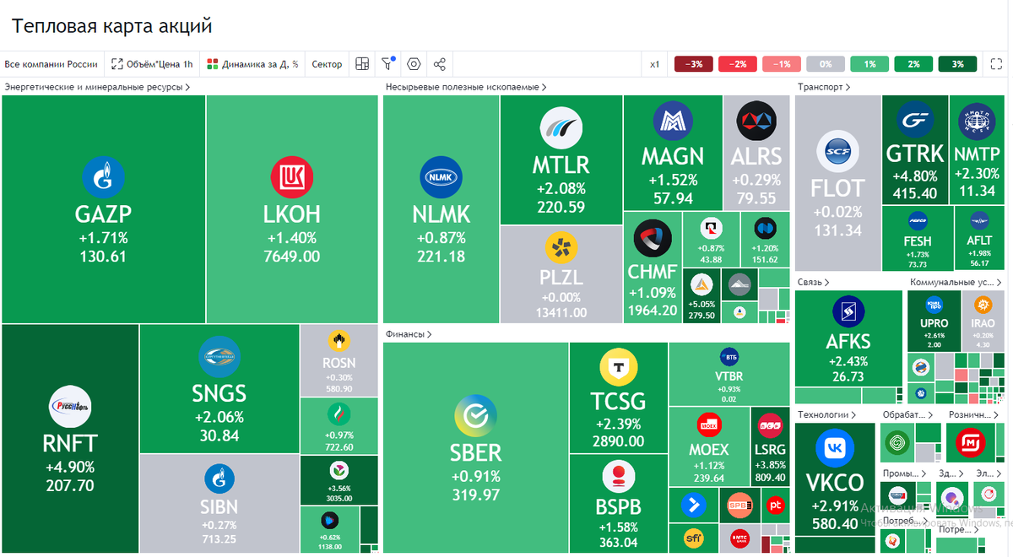Open the heatmap layout grid icon
The height and width of the screenshot is (557, 1013).
click(362, 64)
